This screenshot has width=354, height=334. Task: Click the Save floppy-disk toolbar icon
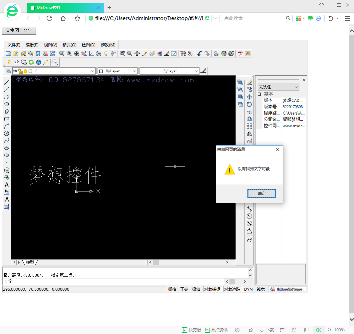38,54
